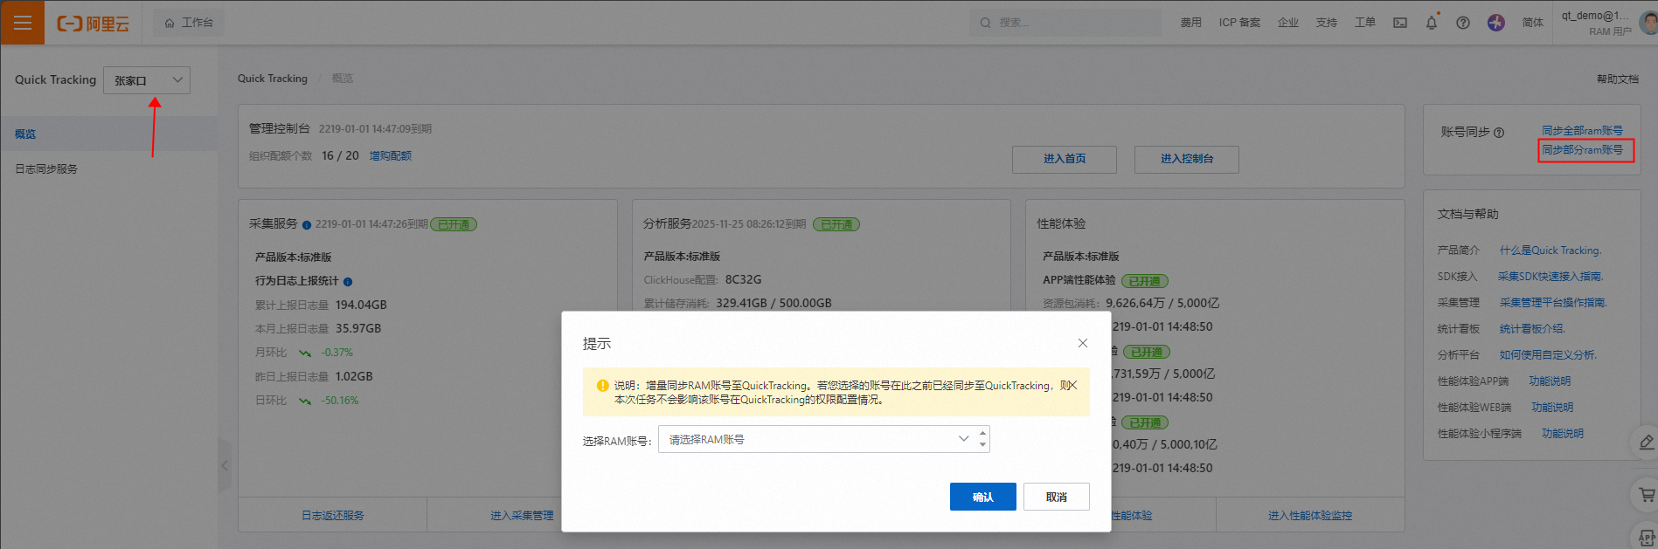
Task: Click the info icon beside 采集服务
Action: coord(307,225)
